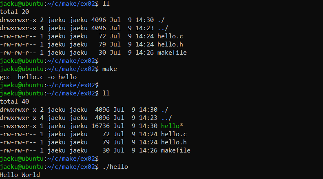Click the "make" command text
The height and width of the screenshot is (179, 323).
(109, 69)
